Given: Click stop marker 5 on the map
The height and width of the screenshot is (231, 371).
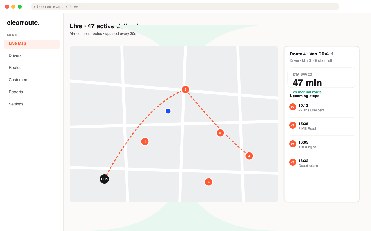Looking at the screenshot, I should 209,182.
